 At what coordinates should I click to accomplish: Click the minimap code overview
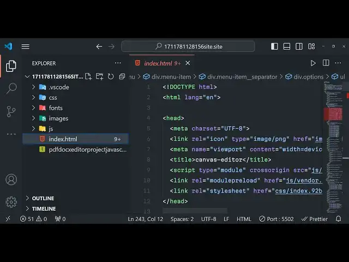pos(333,147)
